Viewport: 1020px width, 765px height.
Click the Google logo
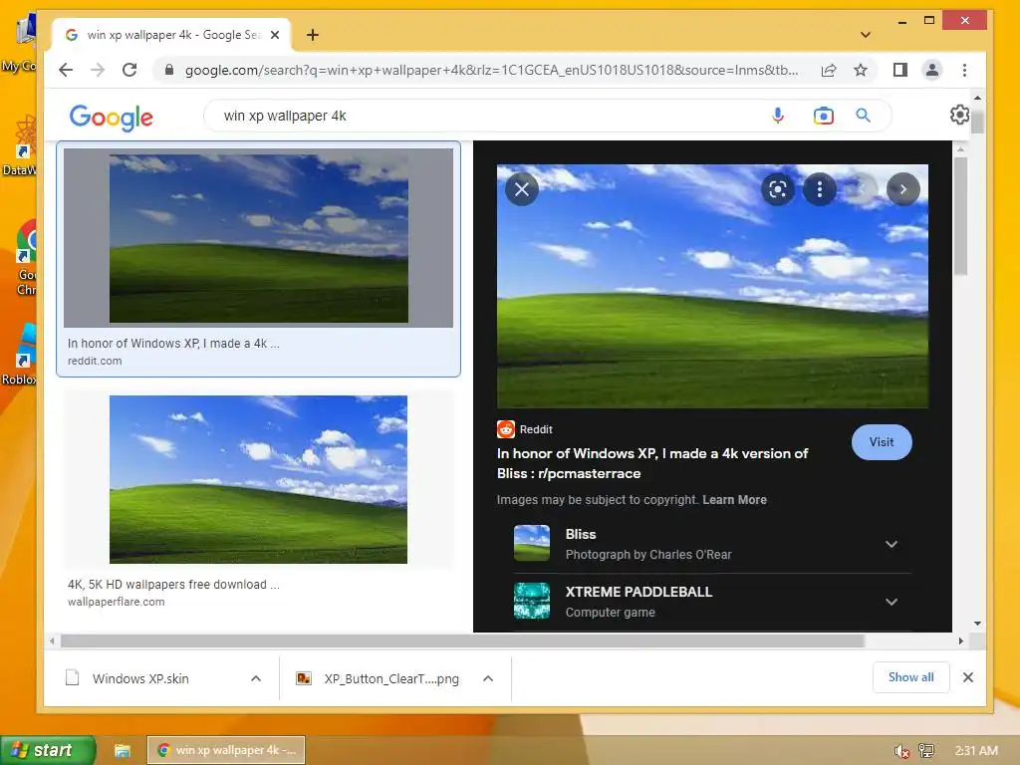point(112,118)
